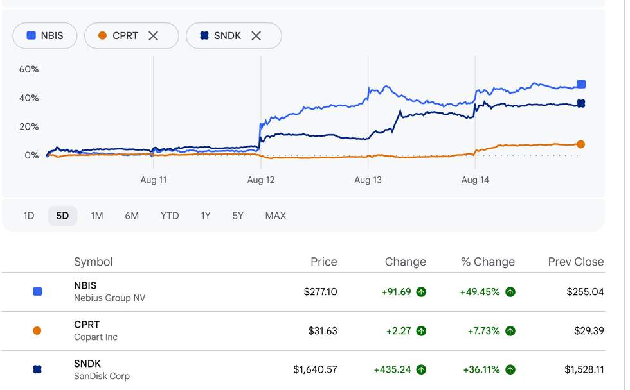Click the Prev Close column header
The height and width of the screenshot is (390, 630).
coord(576,262)
